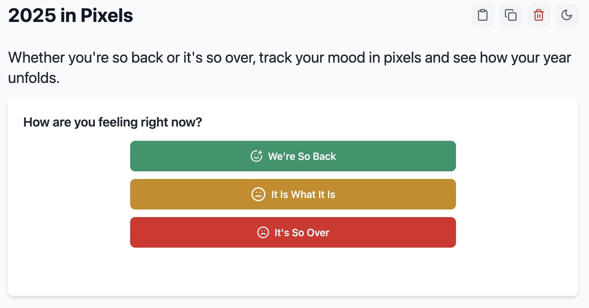Viewport: 589px width, 308px height.
Task: Click the neutral face icon
Action: click(x=258, y=194)
